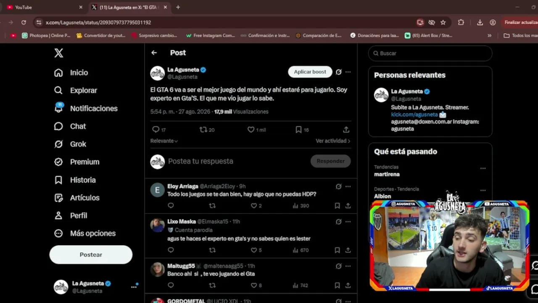Open the kick.com/agusneta link
This screenshot has width=538, height=303.
[x=414, y=114]
